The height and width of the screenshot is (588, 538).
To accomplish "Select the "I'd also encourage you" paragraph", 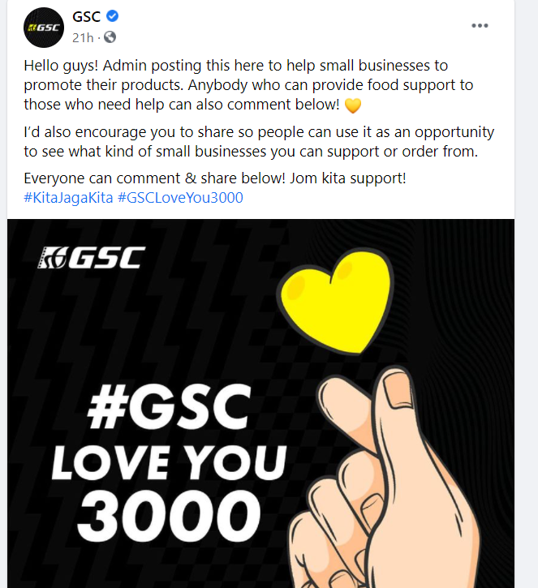I will click(x=259, y=142).
